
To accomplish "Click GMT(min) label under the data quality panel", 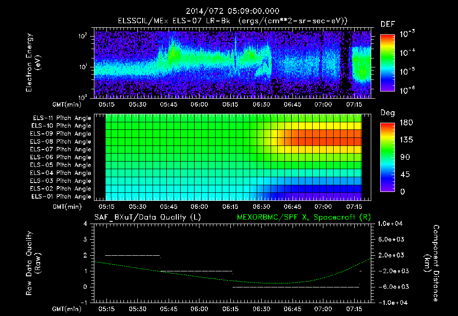I will (67, 309).
